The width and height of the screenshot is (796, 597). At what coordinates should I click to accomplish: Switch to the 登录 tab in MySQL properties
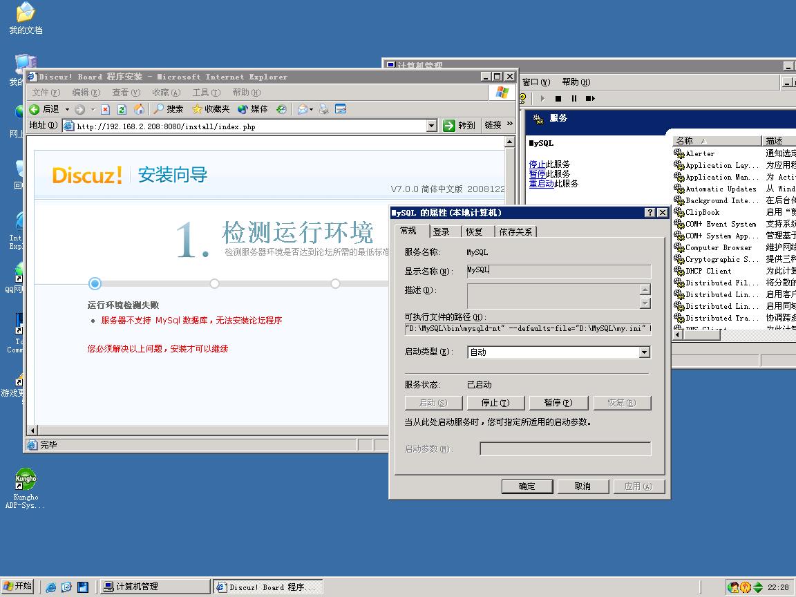pyautogui.click(x=441, y=232)
